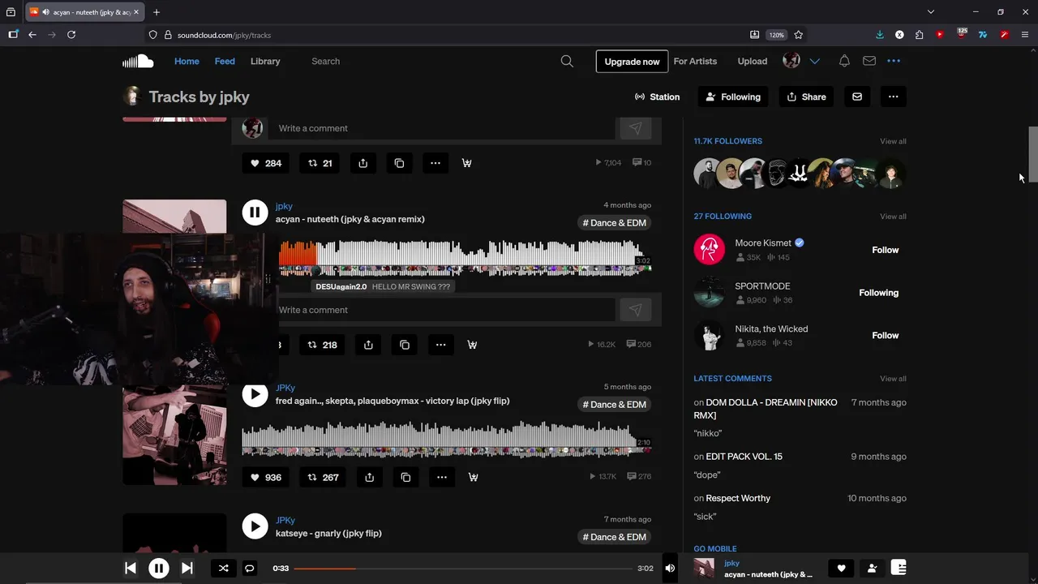Share the victory lap track

370,477
